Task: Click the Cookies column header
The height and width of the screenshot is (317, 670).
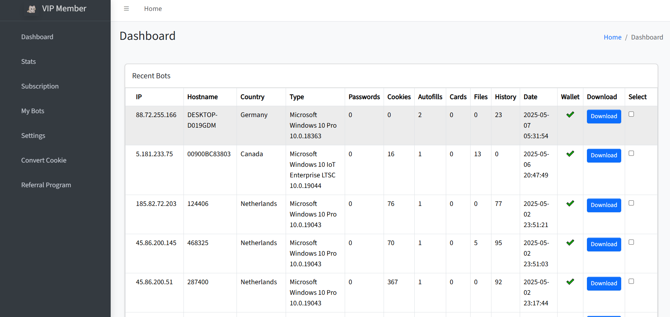Action: pos(399,97)
